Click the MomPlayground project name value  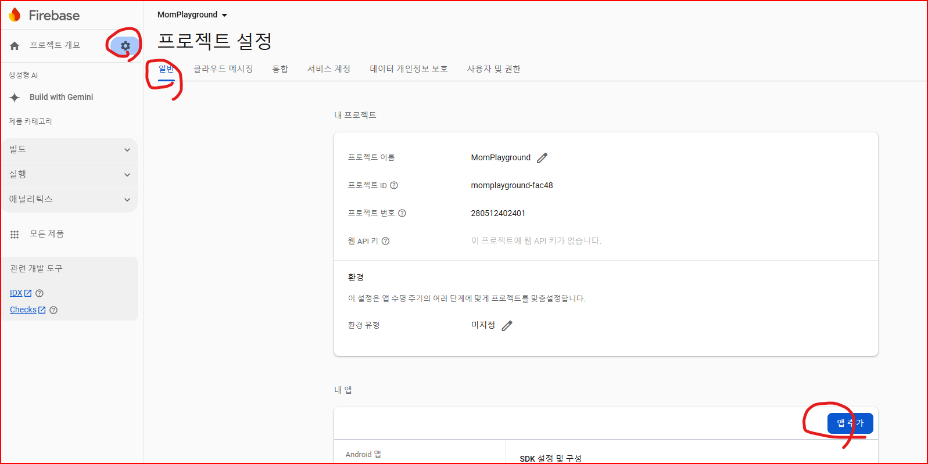click(x=501, y=157)
